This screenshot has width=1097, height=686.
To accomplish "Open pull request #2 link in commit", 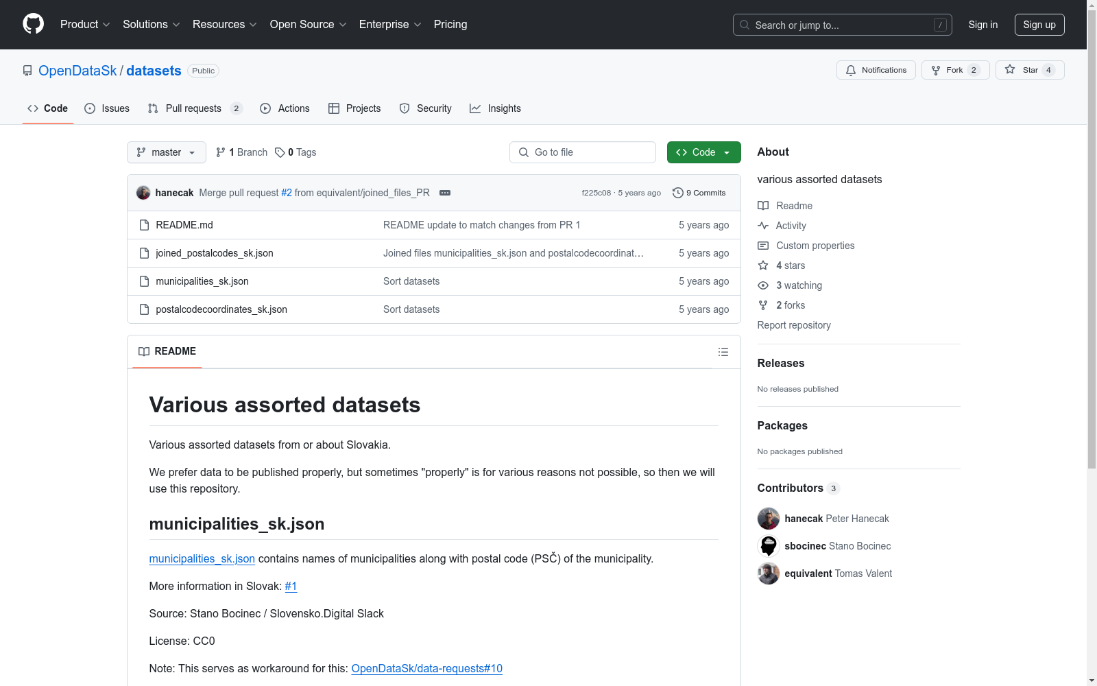I will (x=287, y=193).
